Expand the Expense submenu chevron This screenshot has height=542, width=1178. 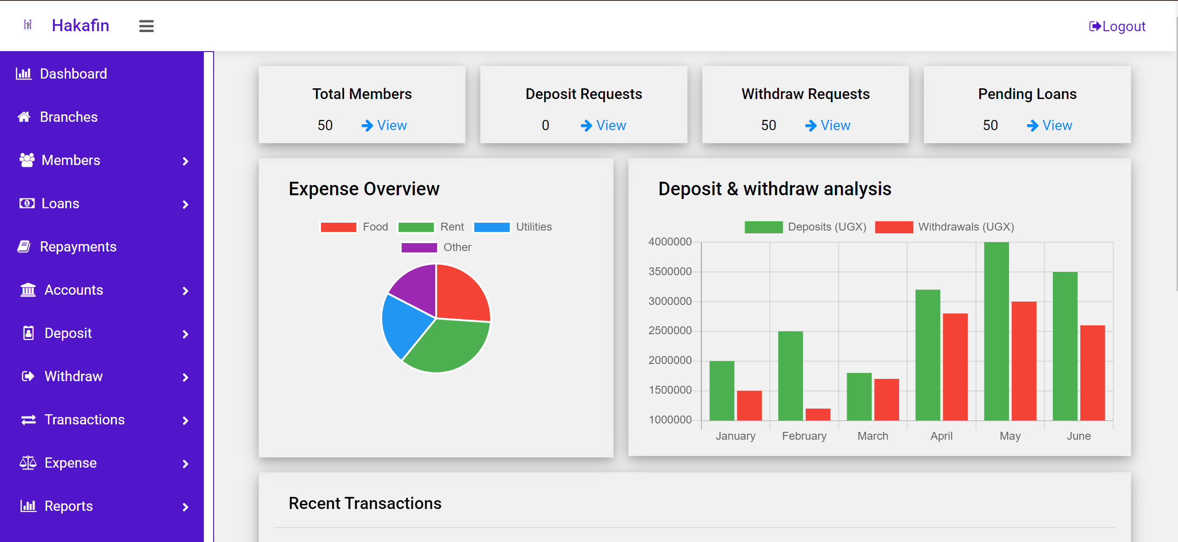186,464
